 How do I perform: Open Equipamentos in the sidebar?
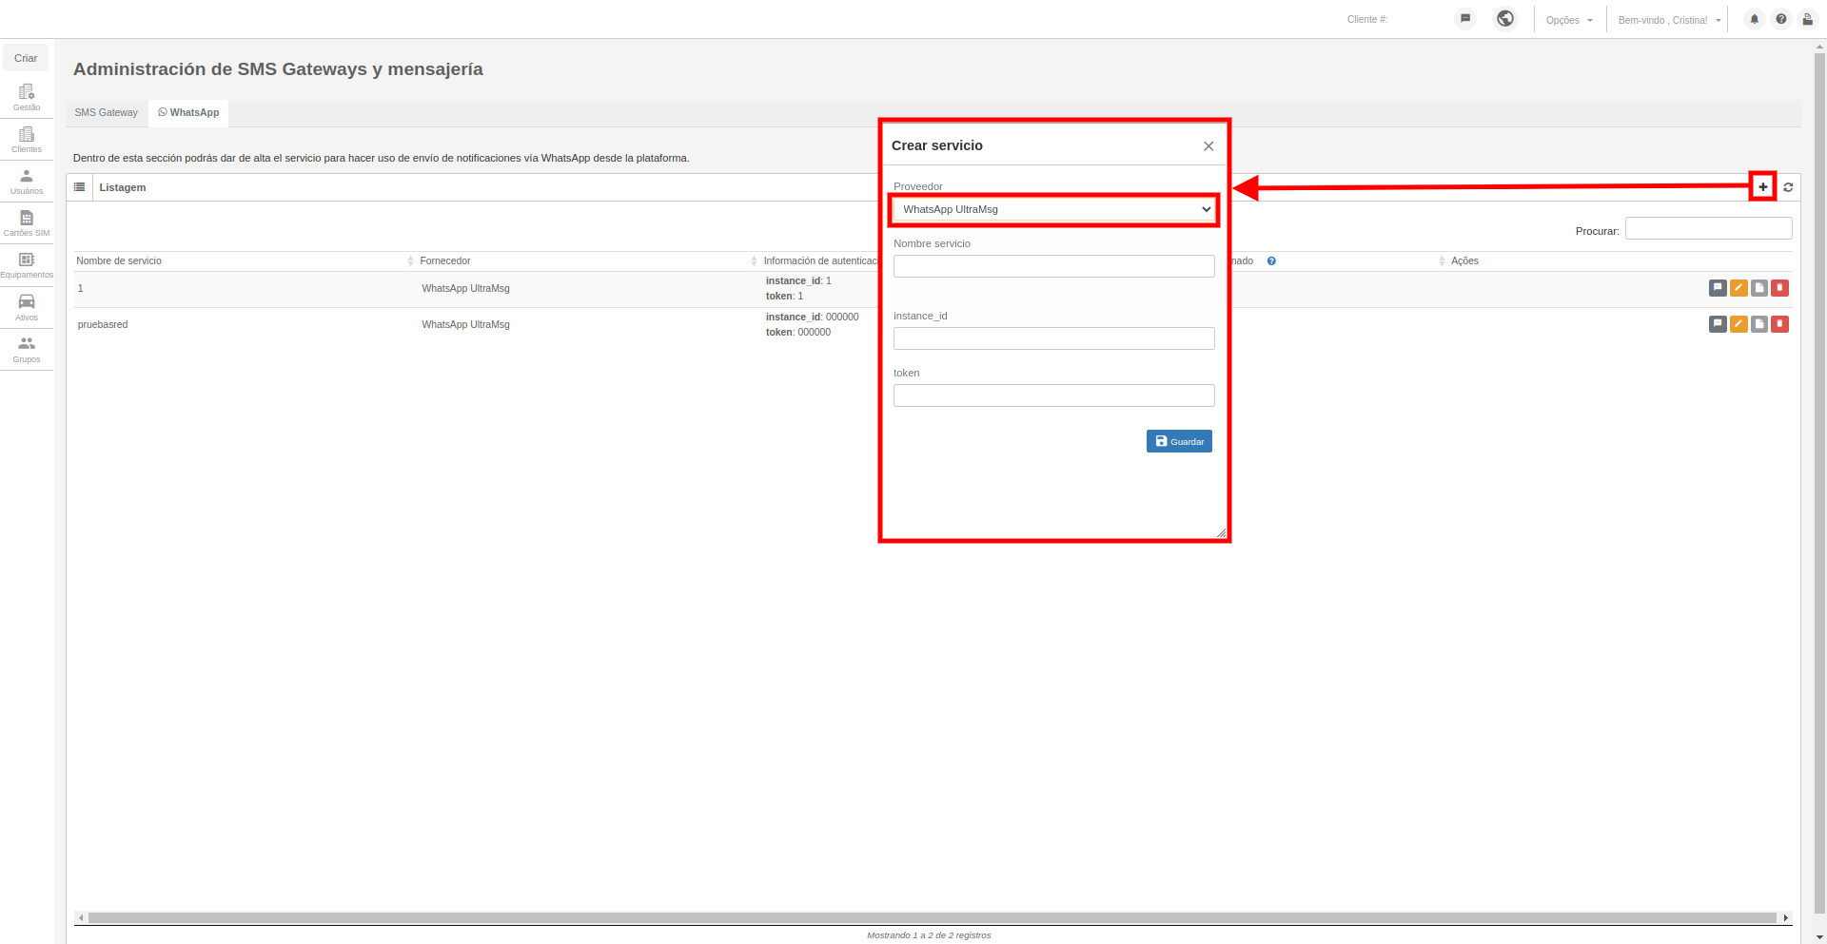click(27, 264)
